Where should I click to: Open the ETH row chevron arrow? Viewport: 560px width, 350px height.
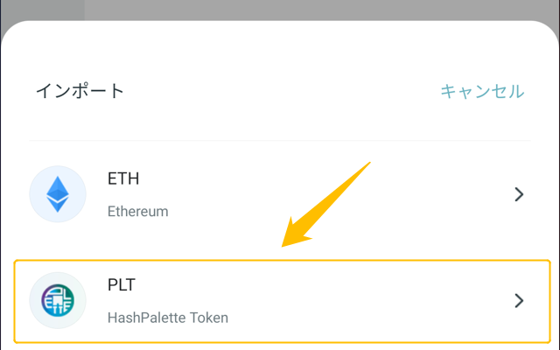(519, 194)
